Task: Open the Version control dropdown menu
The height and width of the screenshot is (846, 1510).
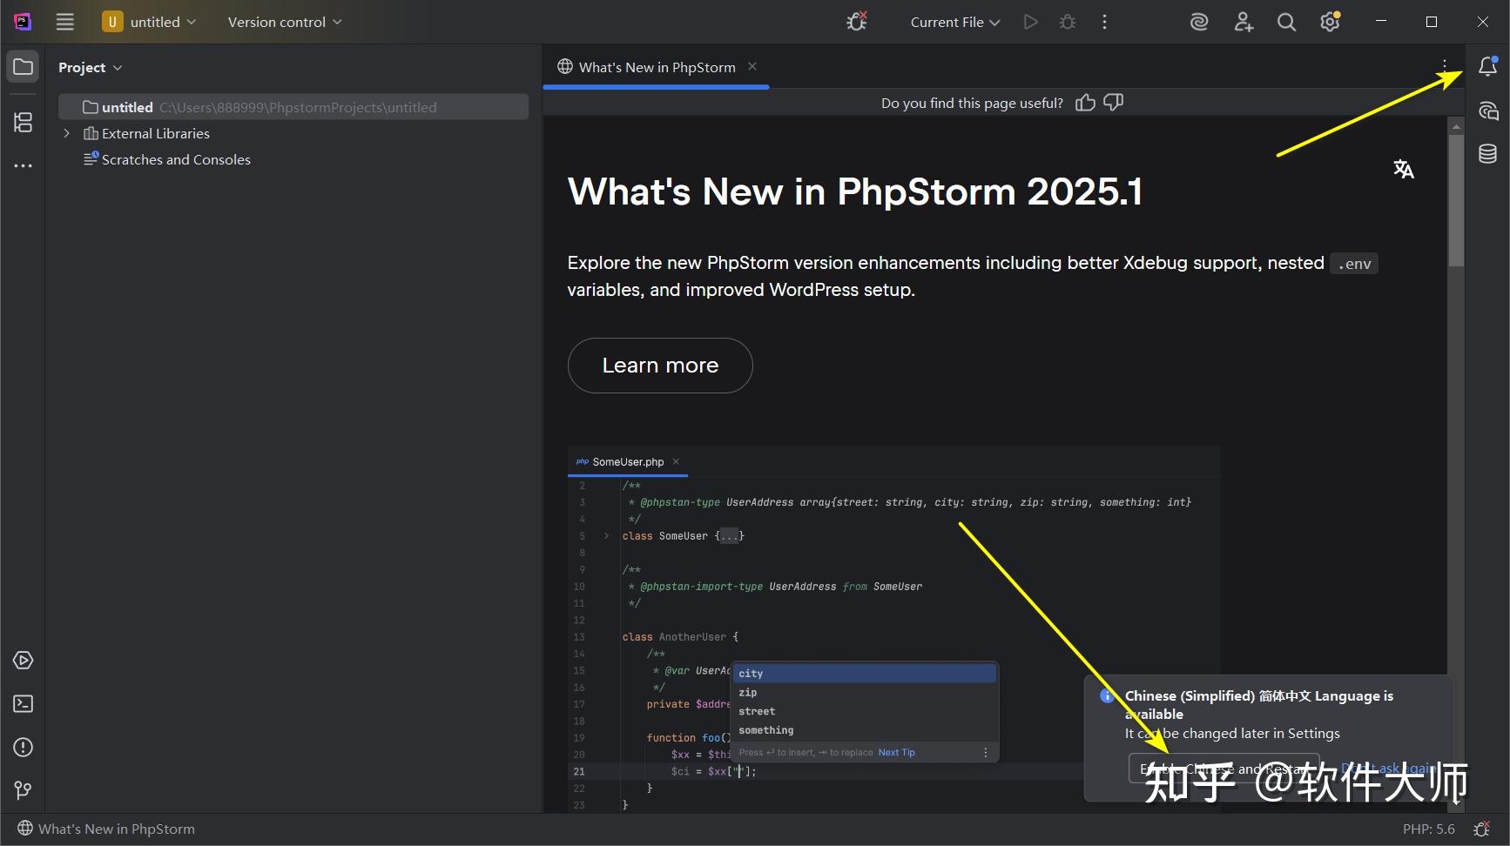Action: (x=283, y=22)
